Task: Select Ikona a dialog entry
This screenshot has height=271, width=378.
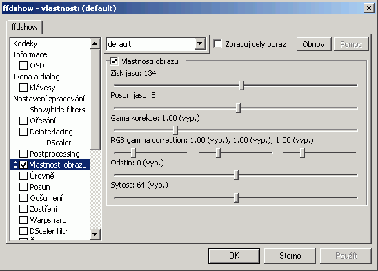Action: pos(37,77)
